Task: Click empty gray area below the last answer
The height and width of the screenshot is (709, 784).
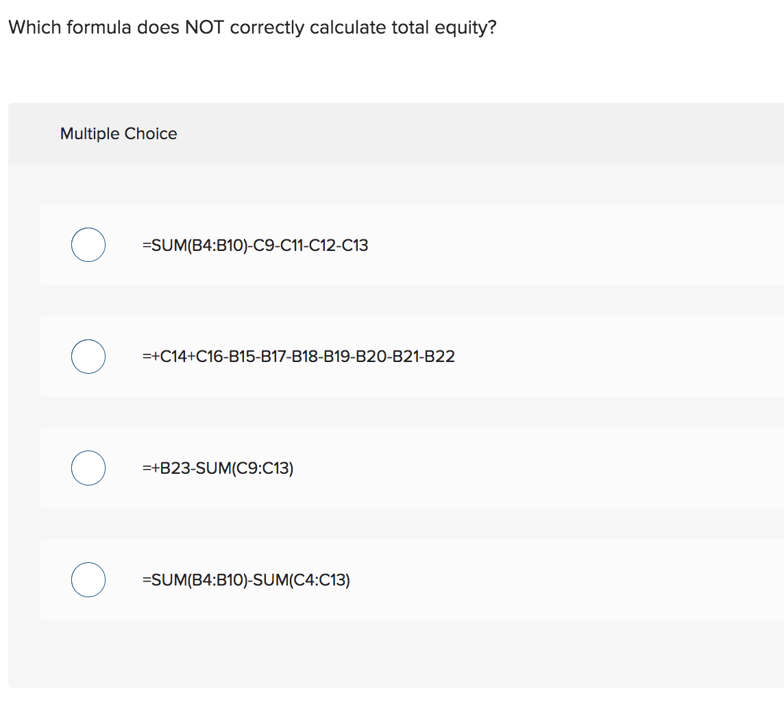Action: (395, 653)
